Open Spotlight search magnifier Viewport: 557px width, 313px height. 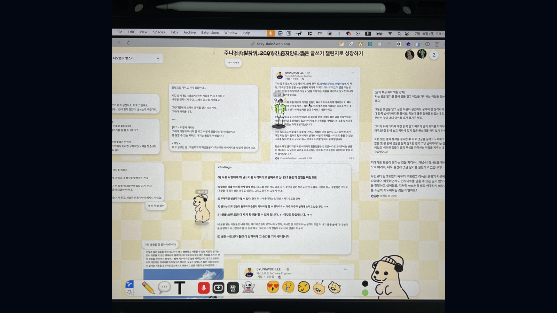[399, 34]
